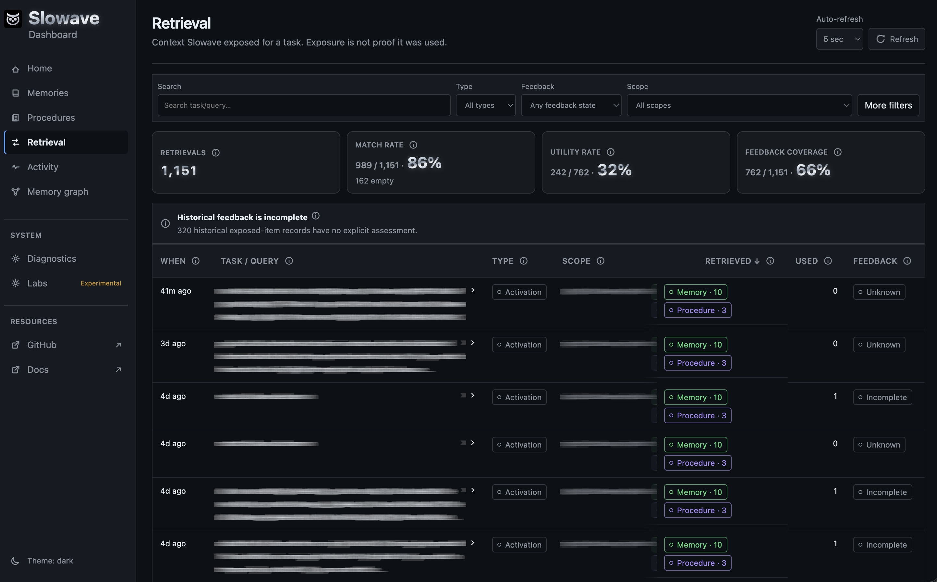Open Memory graph from the sidebar
Viewport: 937px width, 582px height.
pos(66,191)
